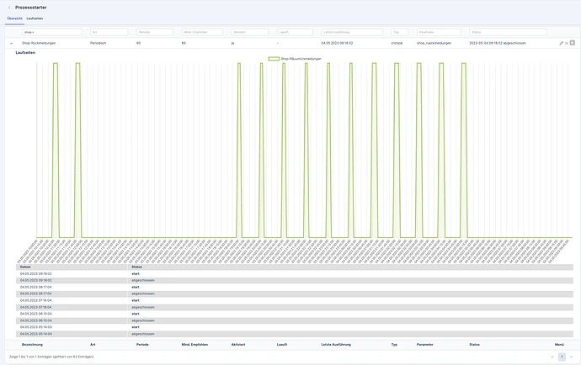The height and width of the screenshot is (365, 581).
Task: Sort by the Letzte Ausführung column footer
Action: click(336, 345)
